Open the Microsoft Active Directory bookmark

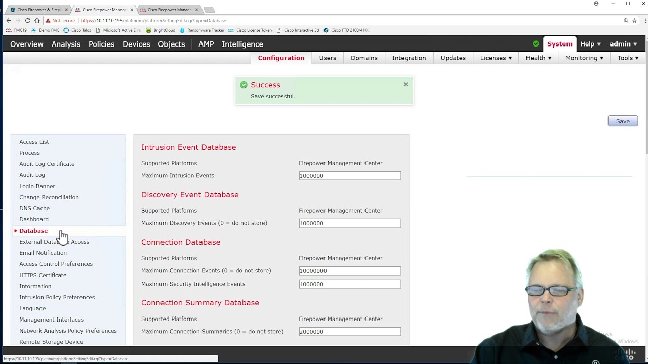click(118, 30)
